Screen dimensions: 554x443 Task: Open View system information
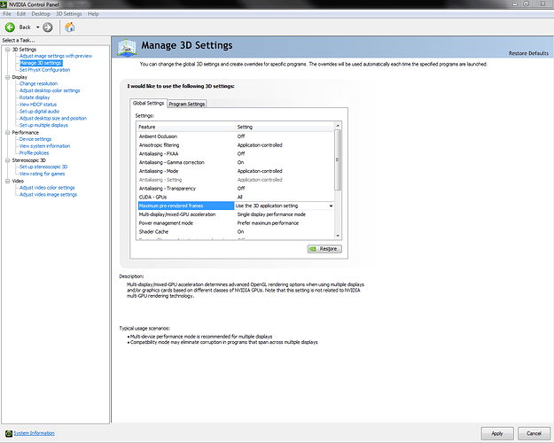[x=45, y=146]
